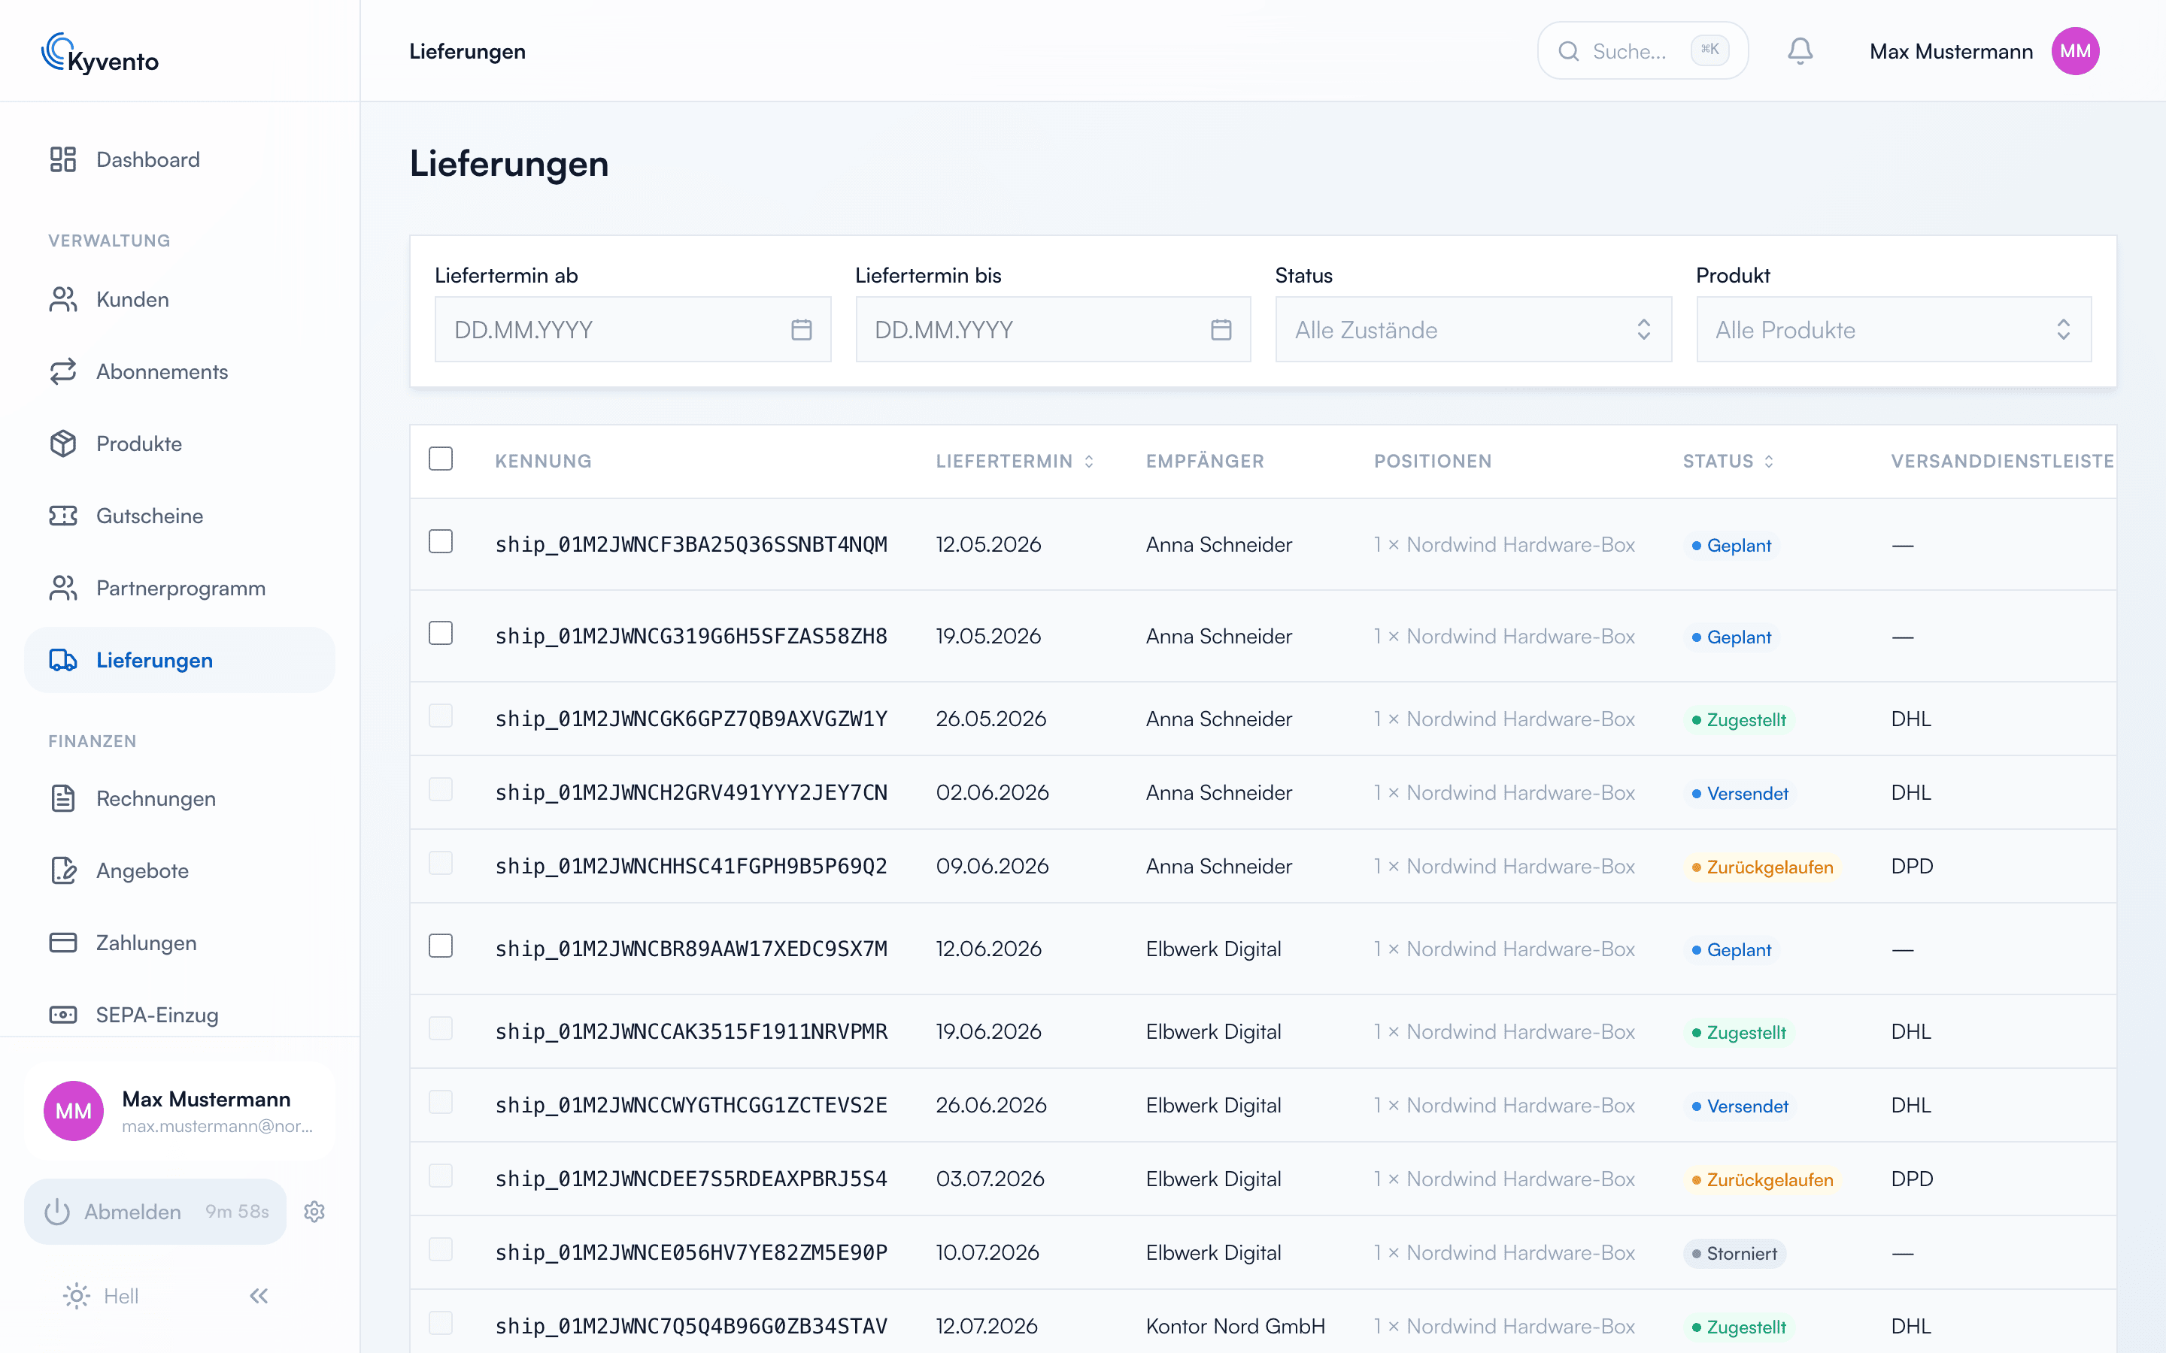Open the Produkt filter dropdown
This screenshot has height=1353, width=2166.
coord(1894,329)
